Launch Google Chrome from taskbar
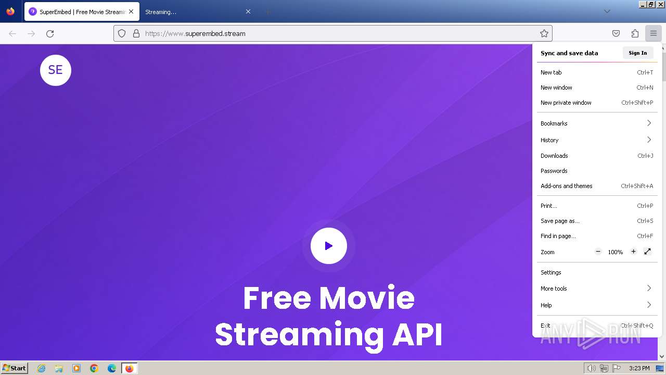666x375 pixels. [94, 368]
